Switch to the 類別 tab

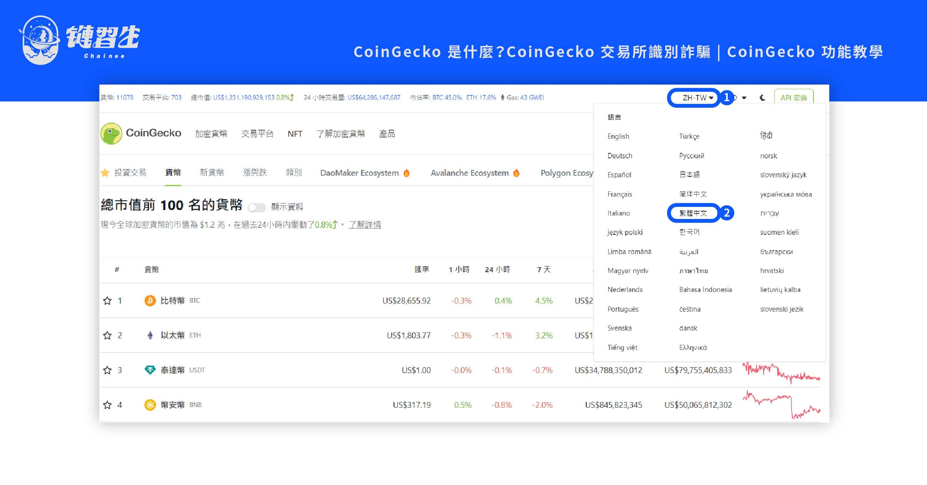[294, 173]
